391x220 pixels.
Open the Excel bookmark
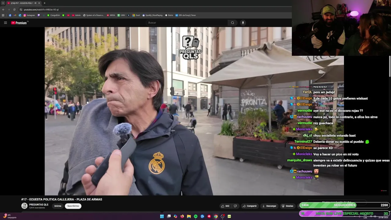point(136,15)
